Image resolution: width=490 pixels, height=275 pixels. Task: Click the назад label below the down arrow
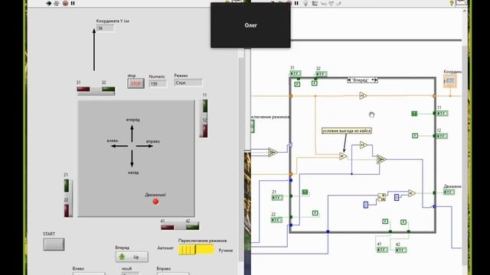[133, 173]
